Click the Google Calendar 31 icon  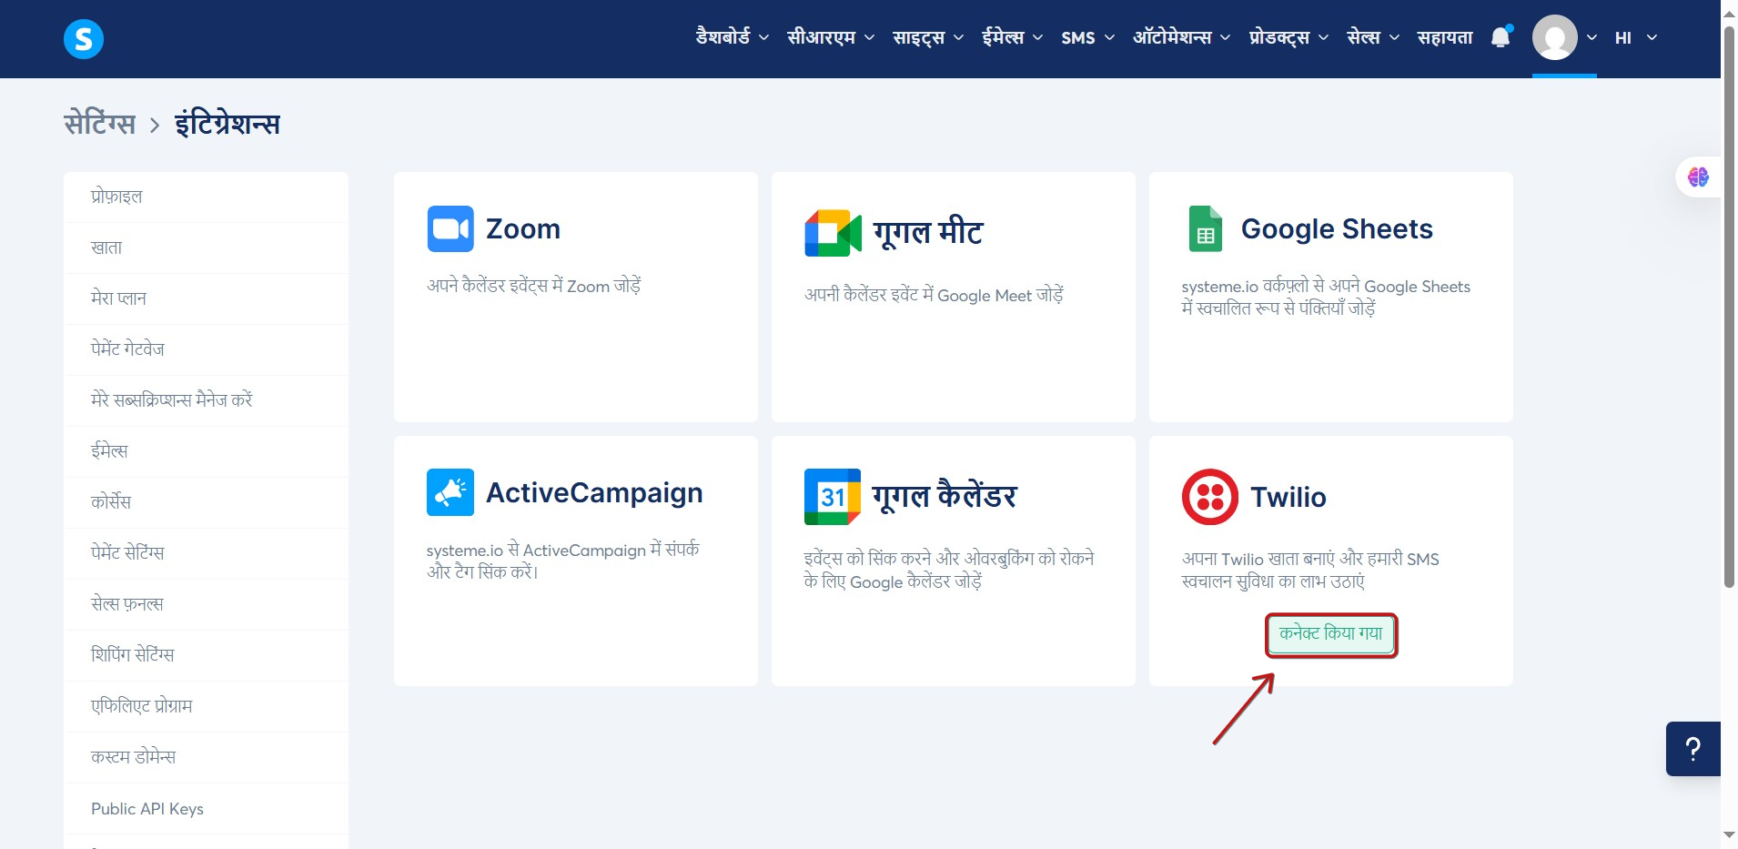pos(833,497)
